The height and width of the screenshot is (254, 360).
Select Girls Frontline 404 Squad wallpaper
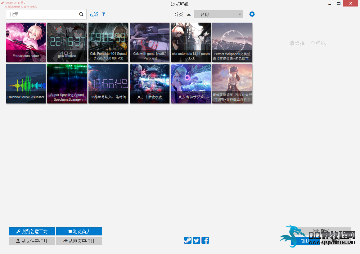click(108, 42)
